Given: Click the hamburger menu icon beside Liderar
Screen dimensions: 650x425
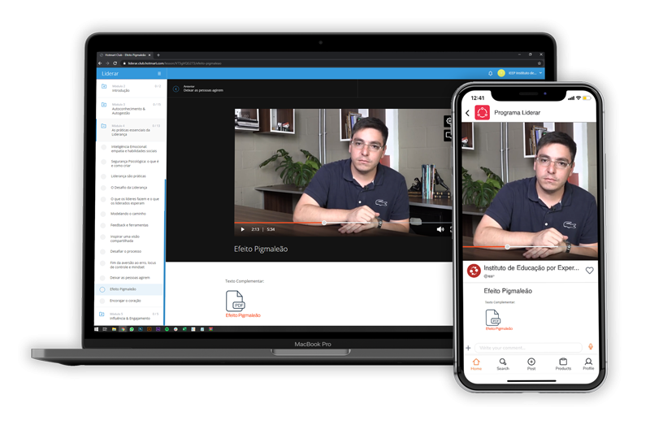Looking at the screenshot, I should 159,73.
